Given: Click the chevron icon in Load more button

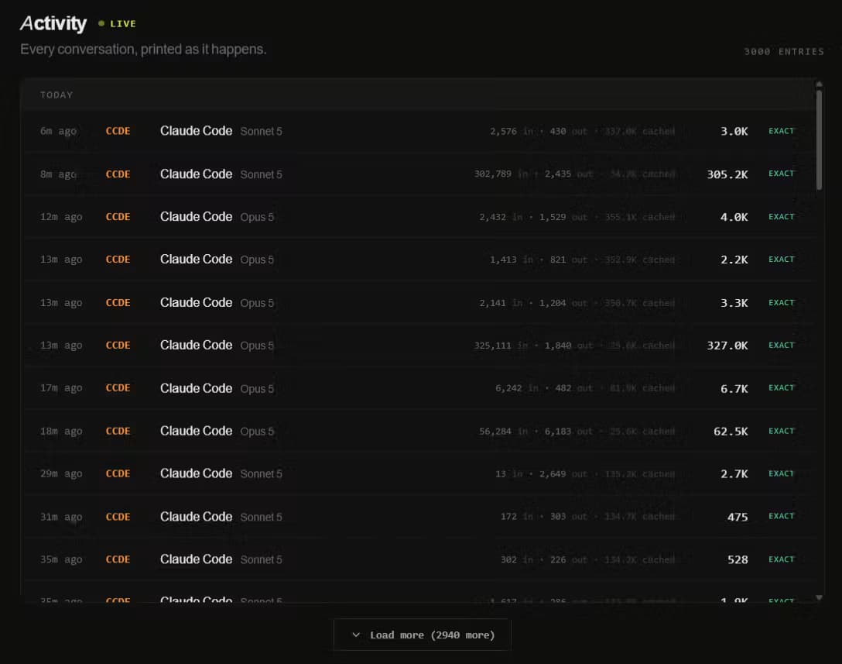Looking at the screenshot, I should click(x=355, y=635).
